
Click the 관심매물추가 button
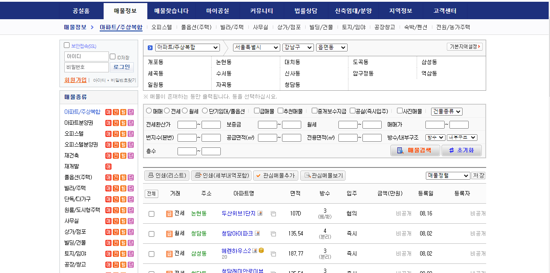[x=275, y=175]
